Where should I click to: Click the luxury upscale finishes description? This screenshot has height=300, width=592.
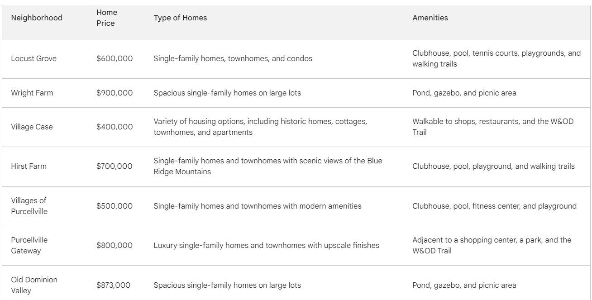pos(266,246)
